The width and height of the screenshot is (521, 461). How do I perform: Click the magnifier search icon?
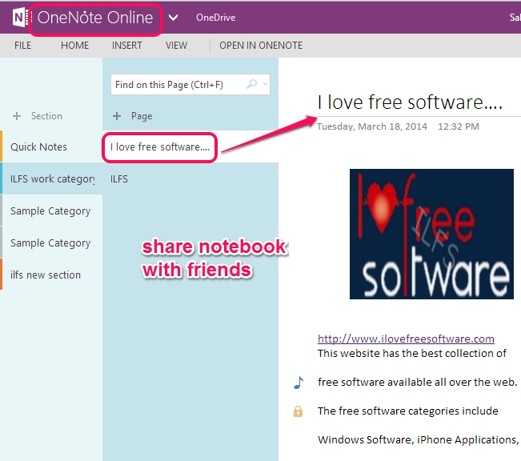point(252,84)
